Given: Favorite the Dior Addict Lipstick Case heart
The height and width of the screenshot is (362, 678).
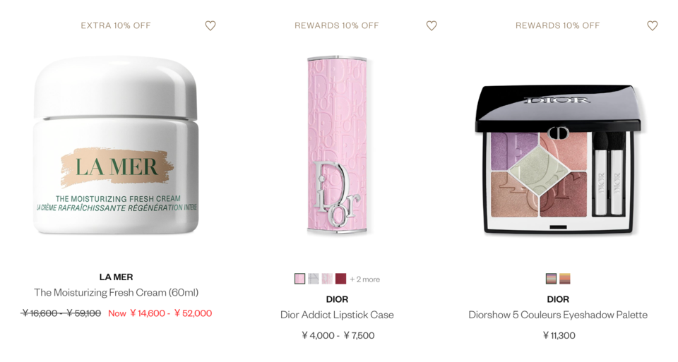Looking at the screenshot, I should pyautogui.click(x=432, y=26).
